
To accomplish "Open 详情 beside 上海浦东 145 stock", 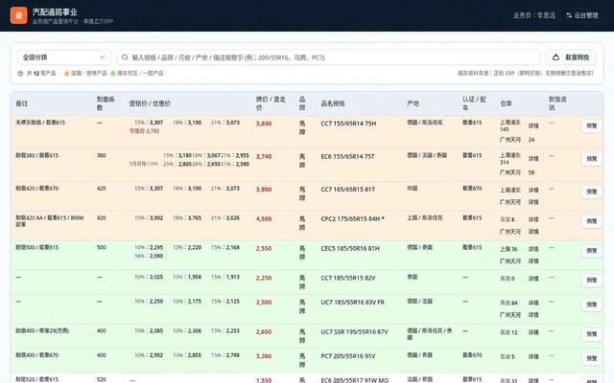I will (533, 125).
